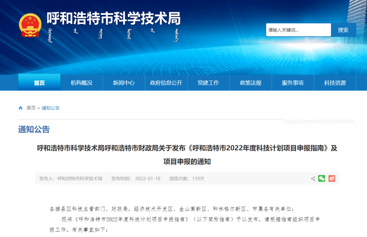The height and width of the screenshot is (237, 367).
Task: Click the 2022年度科技计划项目申报指南 article headline
Action: (187, 148)
